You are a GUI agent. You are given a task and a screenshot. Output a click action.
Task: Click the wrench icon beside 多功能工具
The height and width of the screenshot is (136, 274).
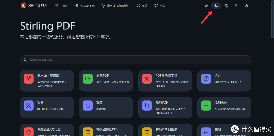pyautogui.click(x=77, y=6)
